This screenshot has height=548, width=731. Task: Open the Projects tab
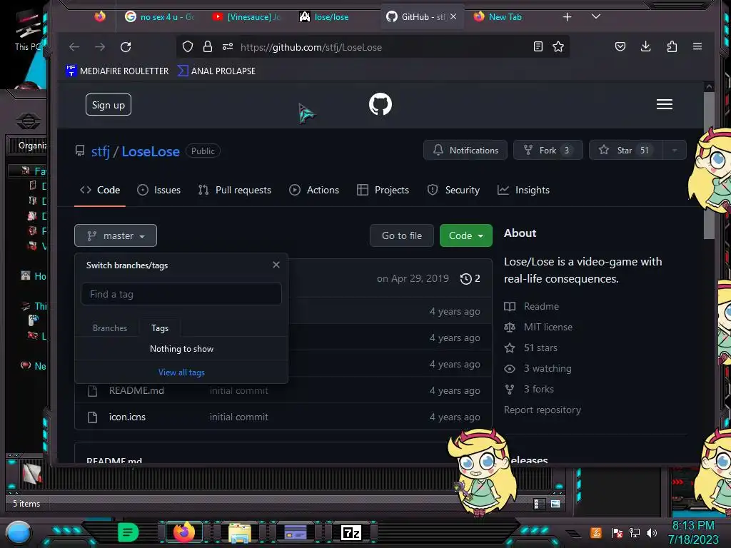(383, 190)
